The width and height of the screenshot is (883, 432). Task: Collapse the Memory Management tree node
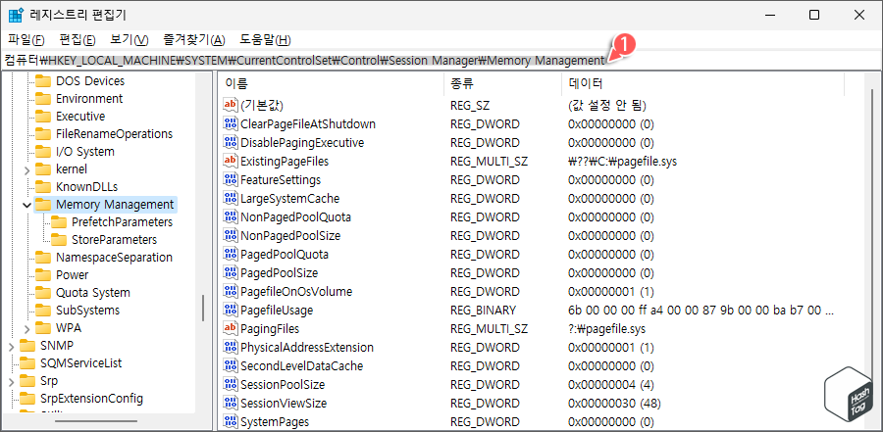click(26, 205)
